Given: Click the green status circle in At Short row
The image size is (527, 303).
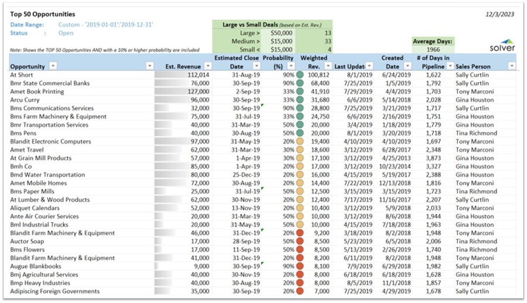Looking at the screenshot, I should 300,75.
